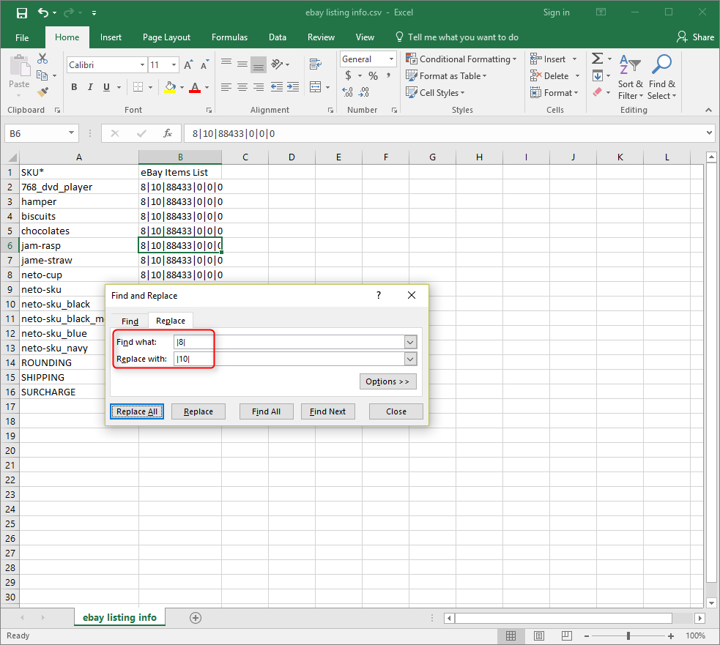The width and height of the screenshot is (720, 645).
Task: Open the Page Layout tab
Action: click(166, 37)
